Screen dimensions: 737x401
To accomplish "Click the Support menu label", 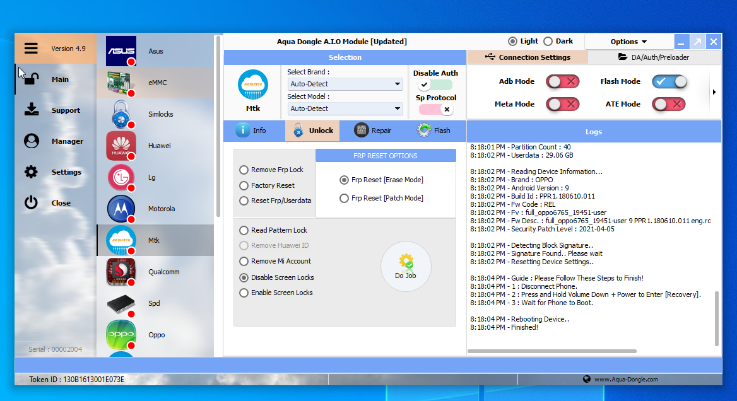I will click(66, 110).
